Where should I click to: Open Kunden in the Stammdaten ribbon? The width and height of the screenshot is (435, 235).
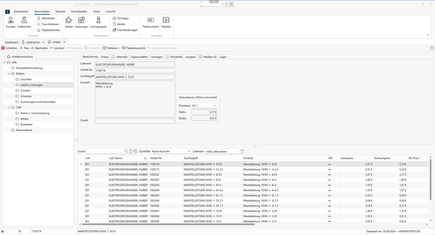point(11,22)
